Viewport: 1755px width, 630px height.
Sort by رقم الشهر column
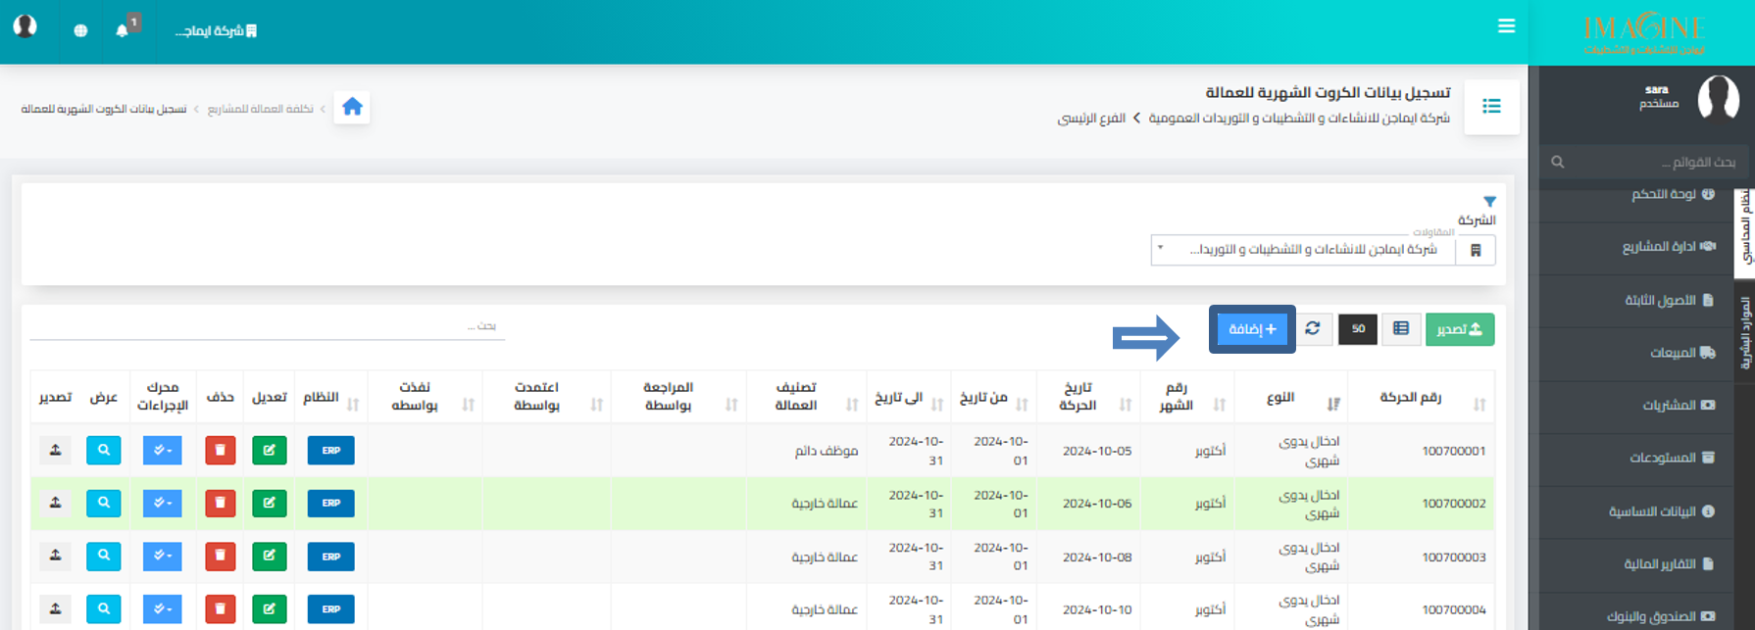(x=1187, y=397)
